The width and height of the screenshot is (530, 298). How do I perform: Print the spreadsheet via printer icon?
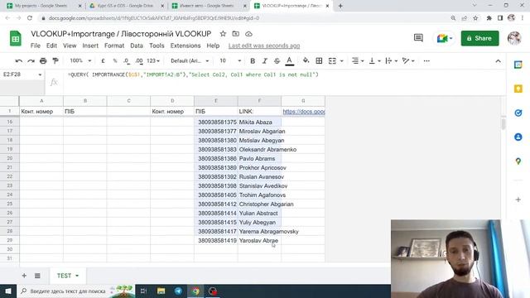[43, 60]
